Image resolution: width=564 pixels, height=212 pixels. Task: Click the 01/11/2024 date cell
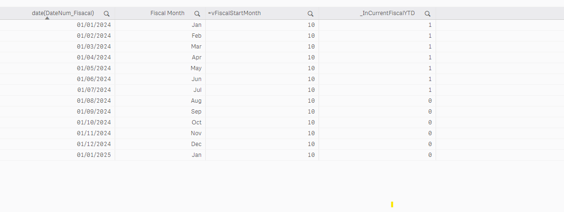point(94,133)
